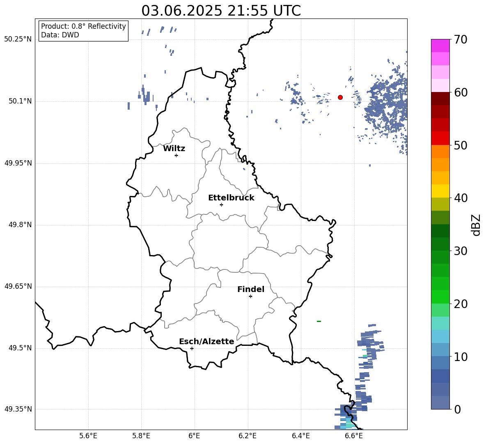Click the 49.35°N latitude label
Screen dimensions: 486x444
click(x=18, y=409)
